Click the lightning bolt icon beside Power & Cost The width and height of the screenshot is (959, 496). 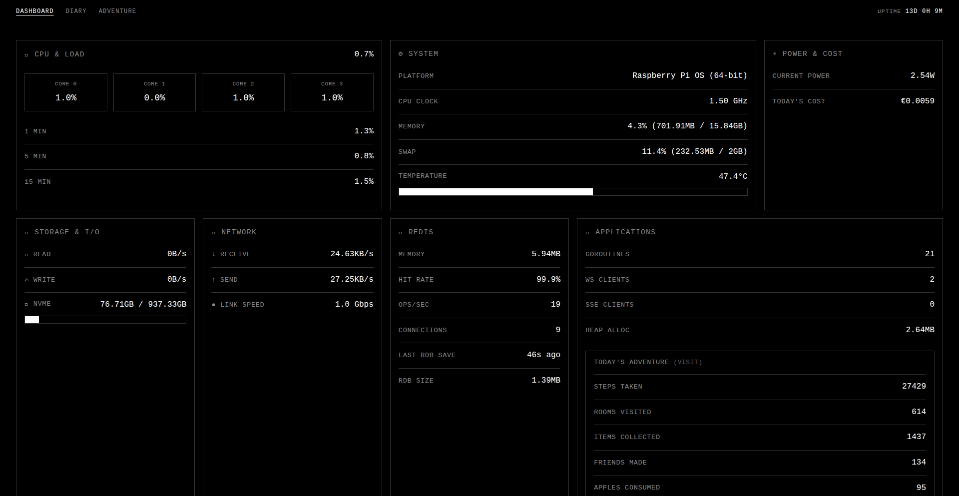775,54
